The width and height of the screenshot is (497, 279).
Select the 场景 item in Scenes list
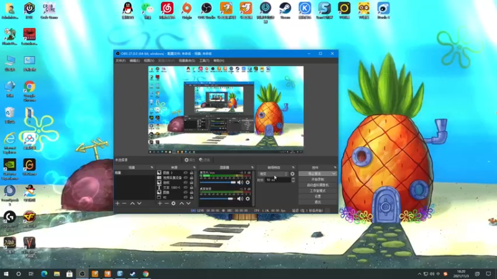(134, 173)
